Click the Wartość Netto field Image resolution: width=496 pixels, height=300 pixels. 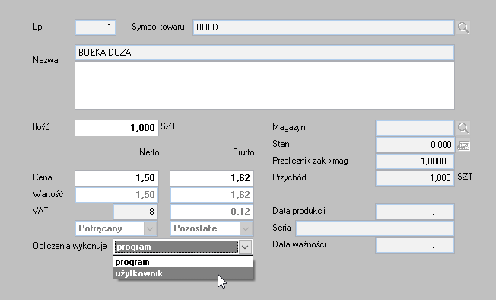116,195
